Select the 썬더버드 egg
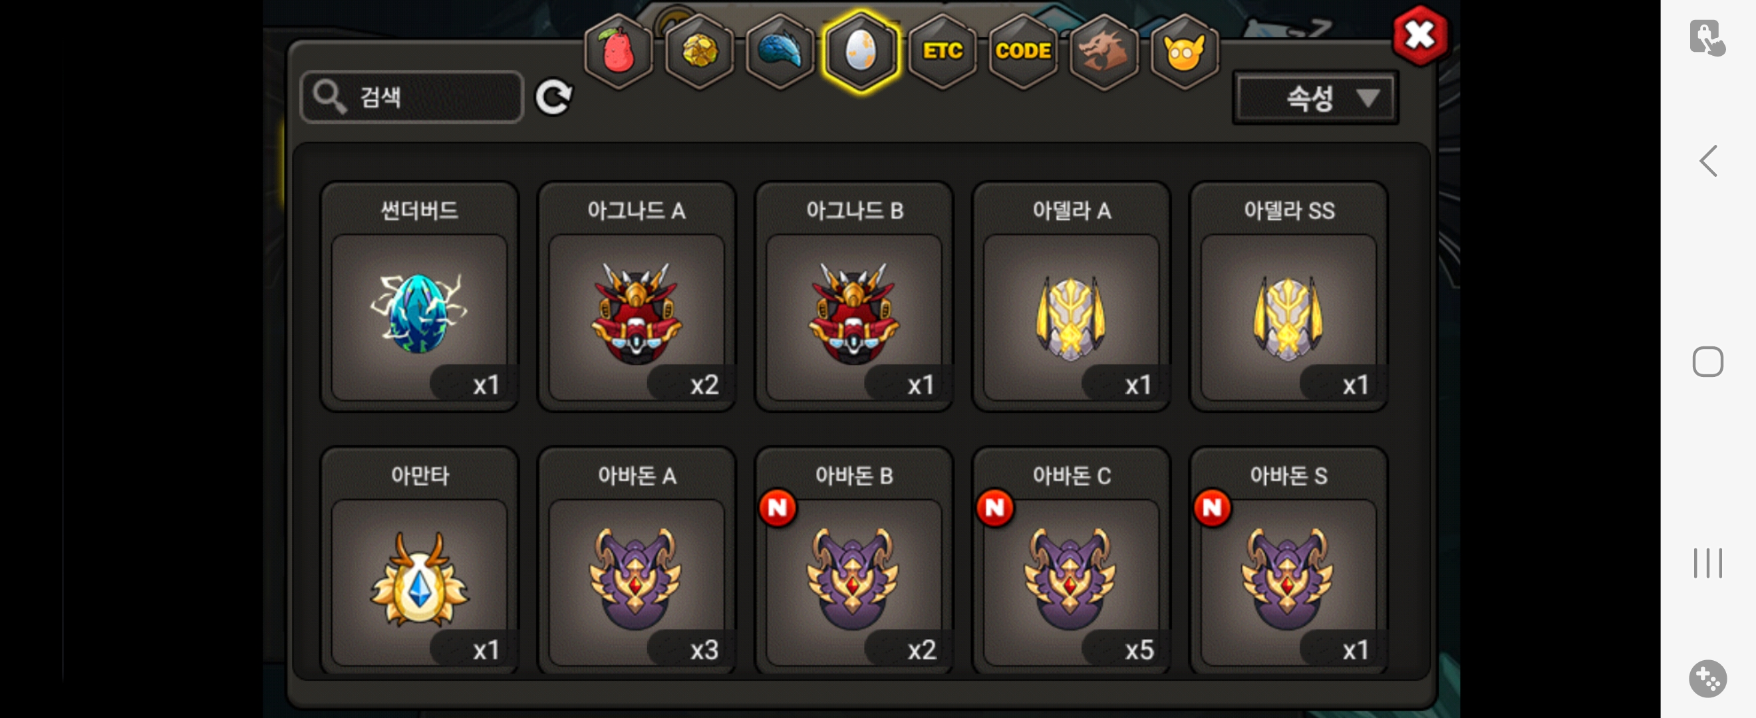Viewport: 1756px width, 718px height. (x=419, y=297)
